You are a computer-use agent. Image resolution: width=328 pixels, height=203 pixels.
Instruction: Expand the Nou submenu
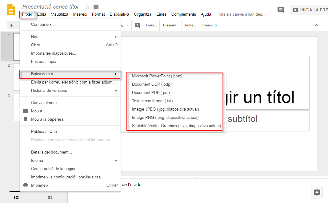tap(70, 37)
